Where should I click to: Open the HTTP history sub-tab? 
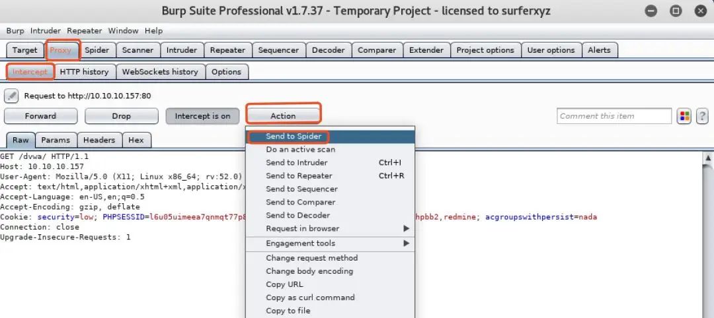click(x=84, y=72)
